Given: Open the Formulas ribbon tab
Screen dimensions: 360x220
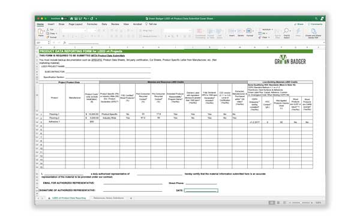Looking at the screenshot, I should point(92,24).
